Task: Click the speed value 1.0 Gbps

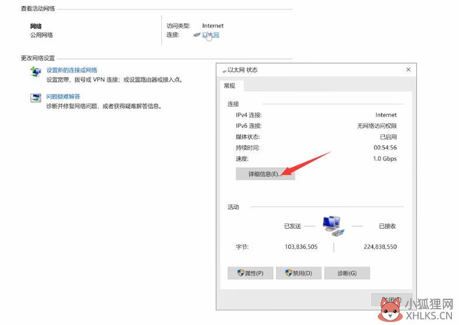Action: pyautogui.click(x=385, y=159)
